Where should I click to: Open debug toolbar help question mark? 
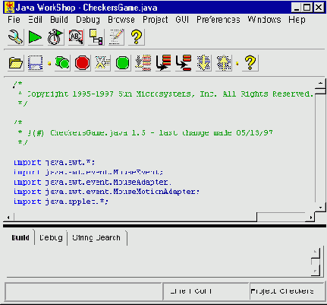point(250,63)
